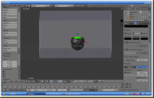Check the X constraint axis box

point(4,71)
